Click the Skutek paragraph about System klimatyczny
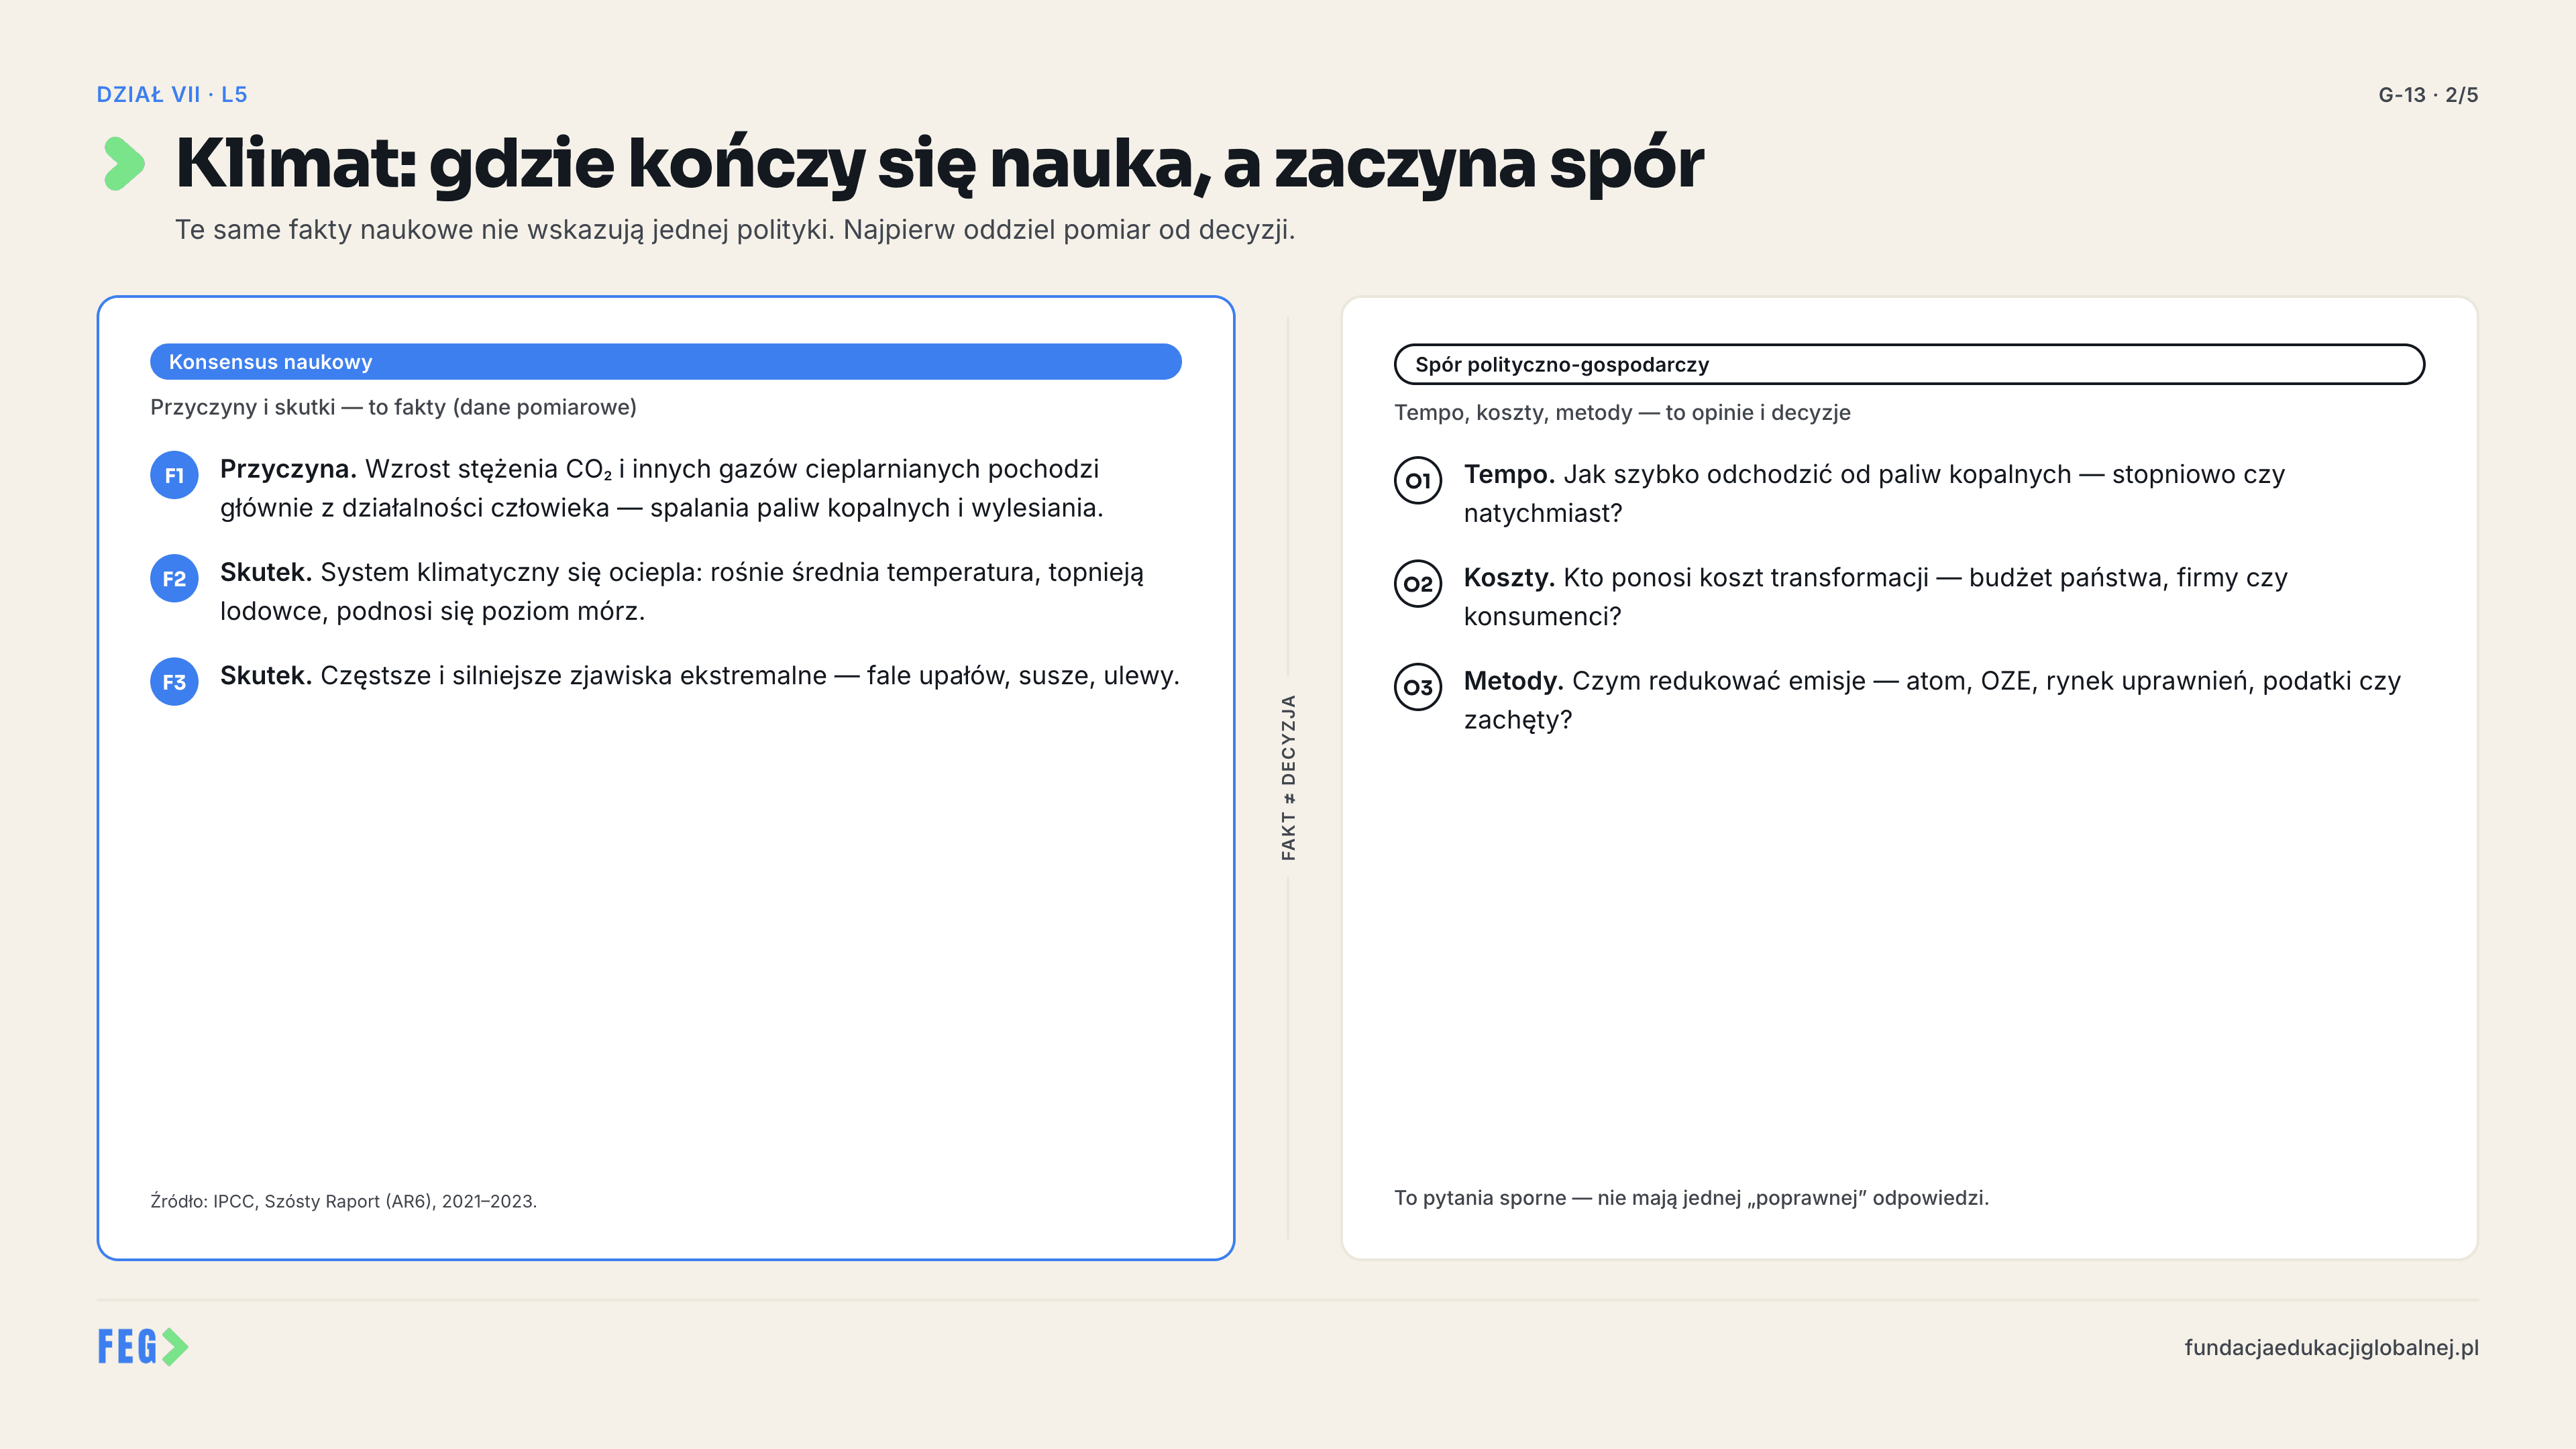 click(682, 591)
